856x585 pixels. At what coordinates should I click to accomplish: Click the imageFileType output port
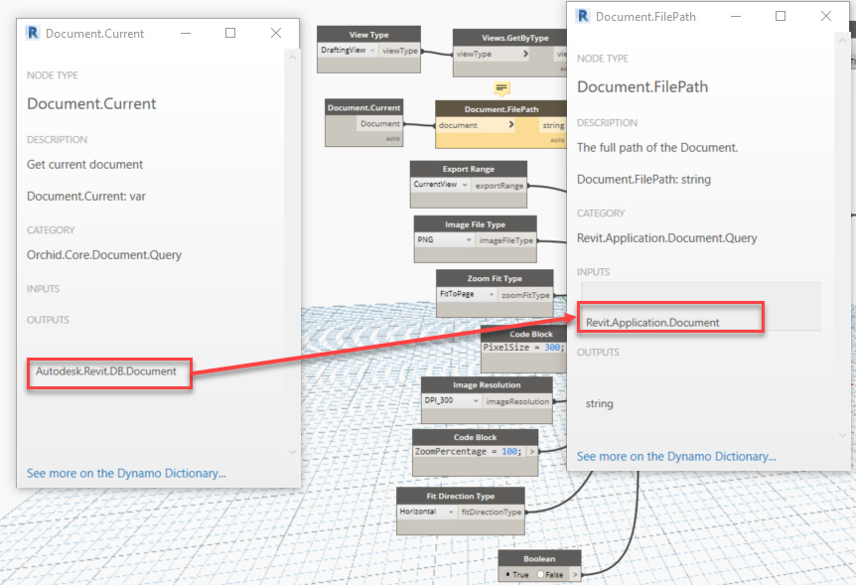point(505,240)
